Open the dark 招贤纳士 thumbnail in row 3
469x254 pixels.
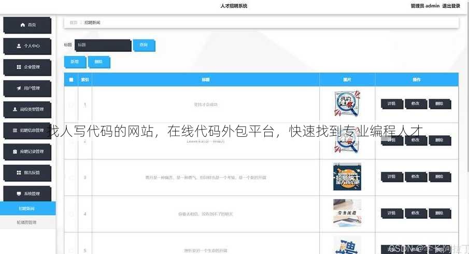(347, 177)
